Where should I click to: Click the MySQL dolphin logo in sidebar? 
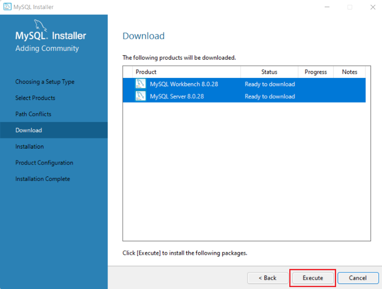(40, 25)
